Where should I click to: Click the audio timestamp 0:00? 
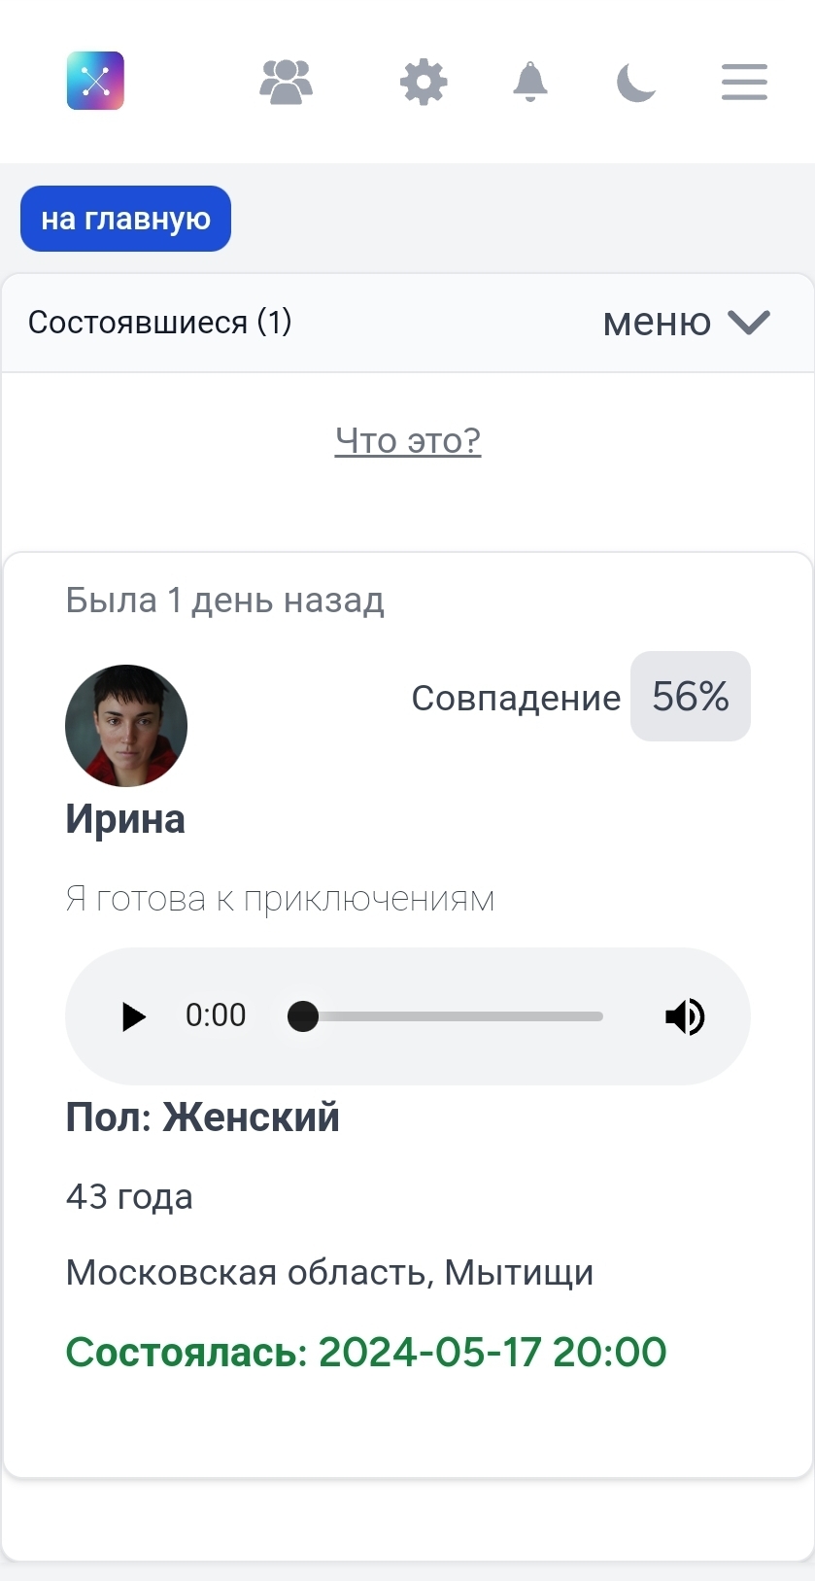[216, 1015]
